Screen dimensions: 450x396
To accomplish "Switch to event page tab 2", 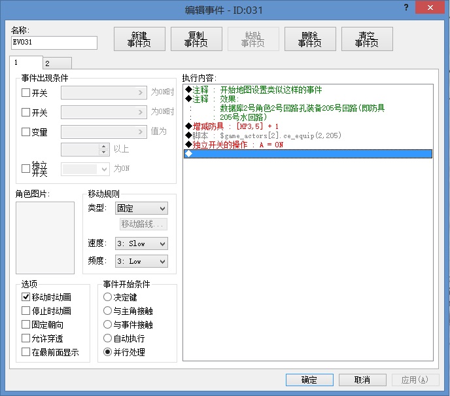I will (57, 63).
